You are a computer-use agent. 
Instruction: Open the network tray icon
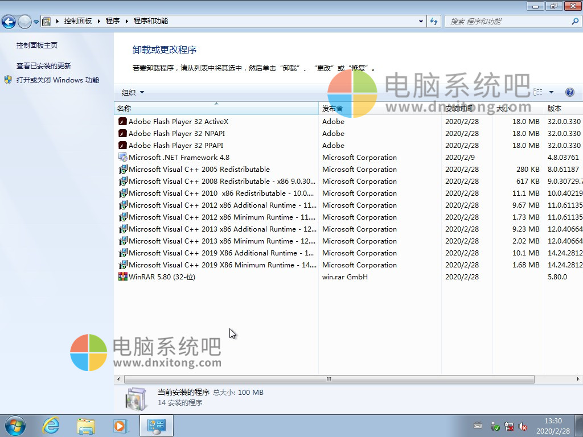point(509,426)
